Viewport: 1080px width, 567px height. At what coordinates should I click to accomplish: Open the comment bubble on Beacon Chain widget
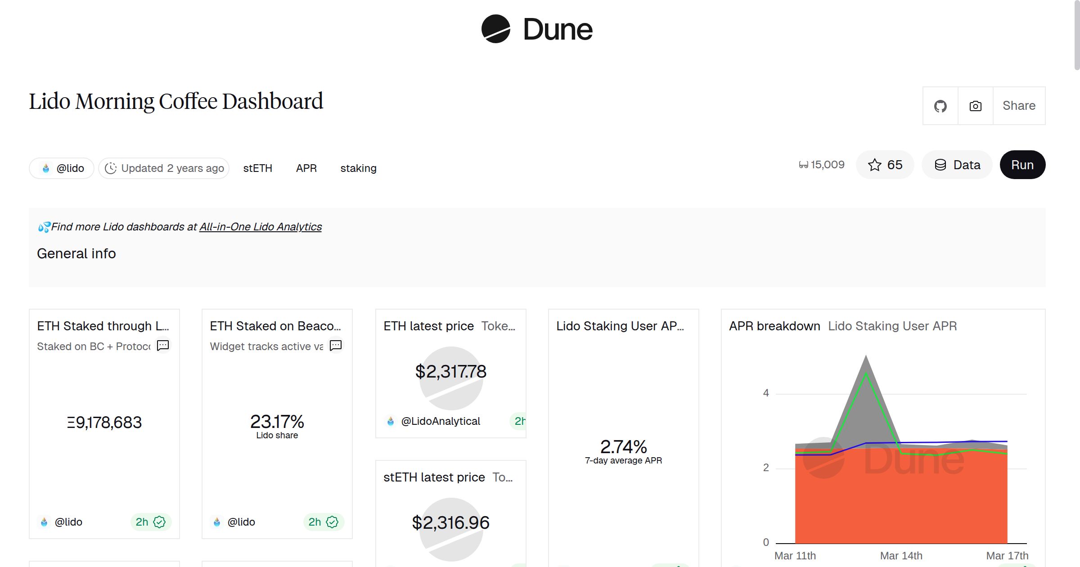[336, 345]
